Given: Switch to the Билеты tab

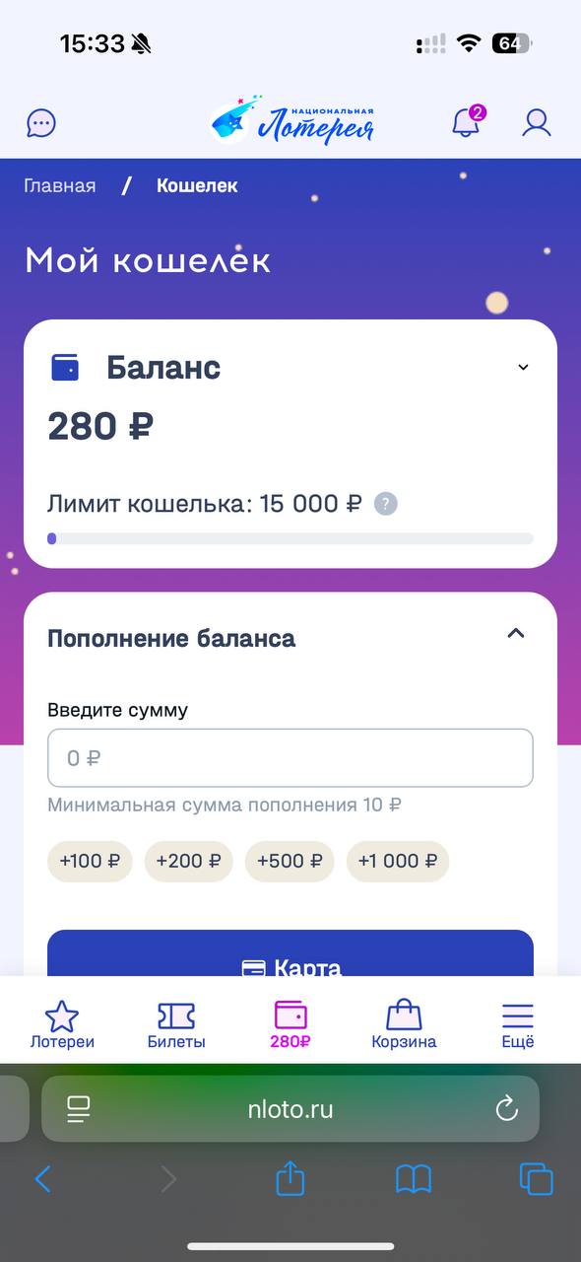Looking at the screenshot, I should [x=176, y=1024].
